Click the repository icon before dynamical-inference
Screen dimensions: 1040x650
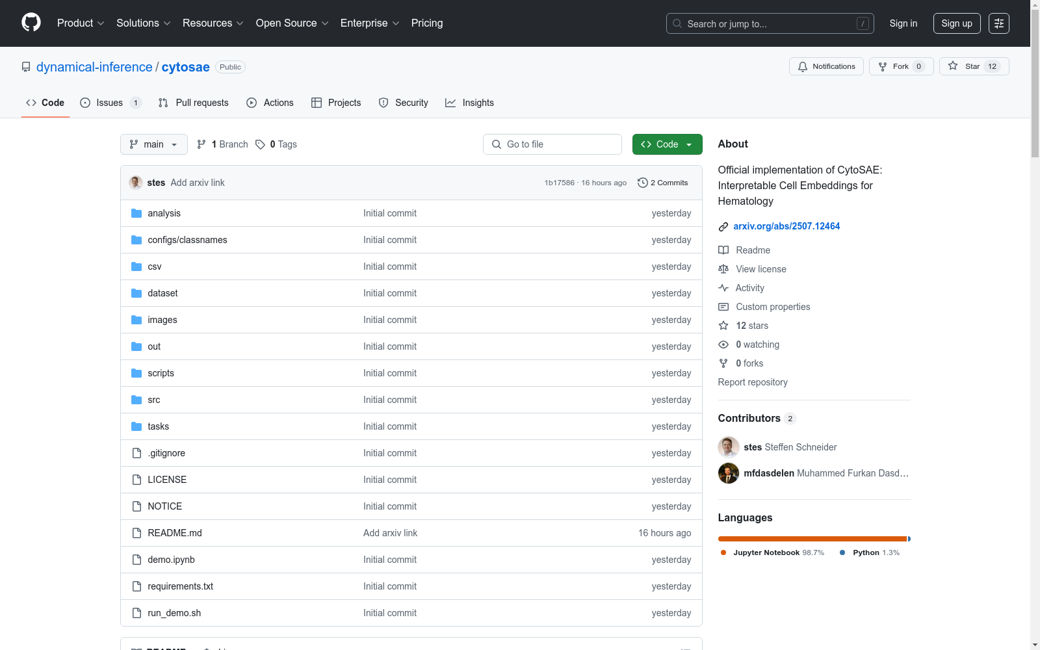(26, 67)
